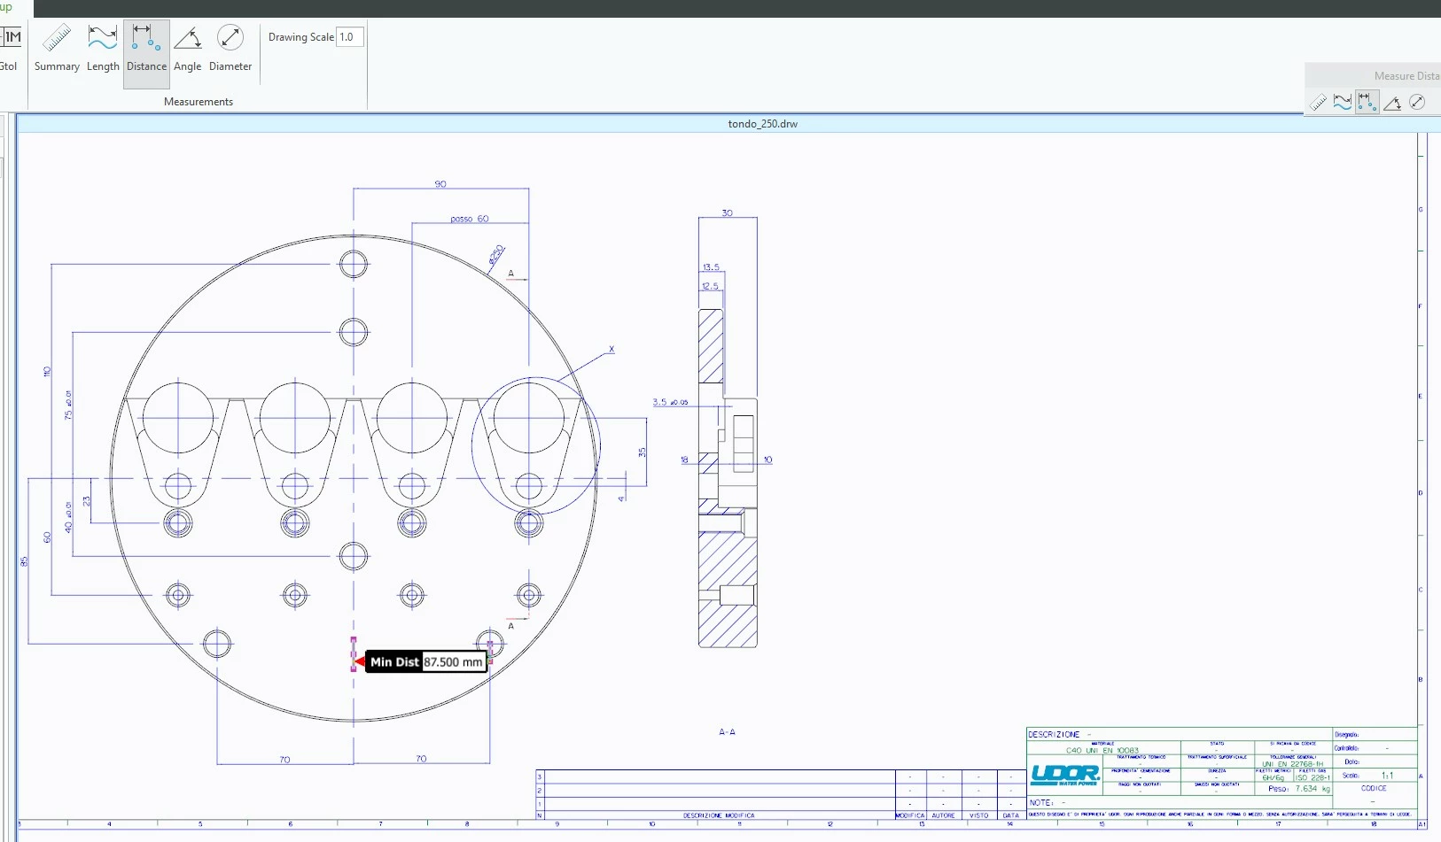Select the '13.5' dimension in section view
The width and height of the screenshot is (1441, 842).
[711, 267]
